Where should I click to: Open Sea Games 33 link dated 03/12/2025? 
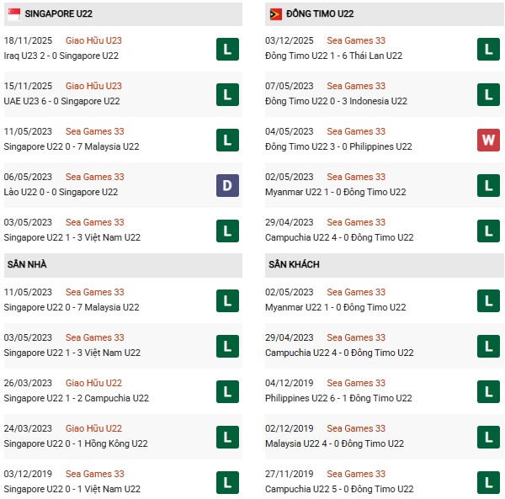356,40
